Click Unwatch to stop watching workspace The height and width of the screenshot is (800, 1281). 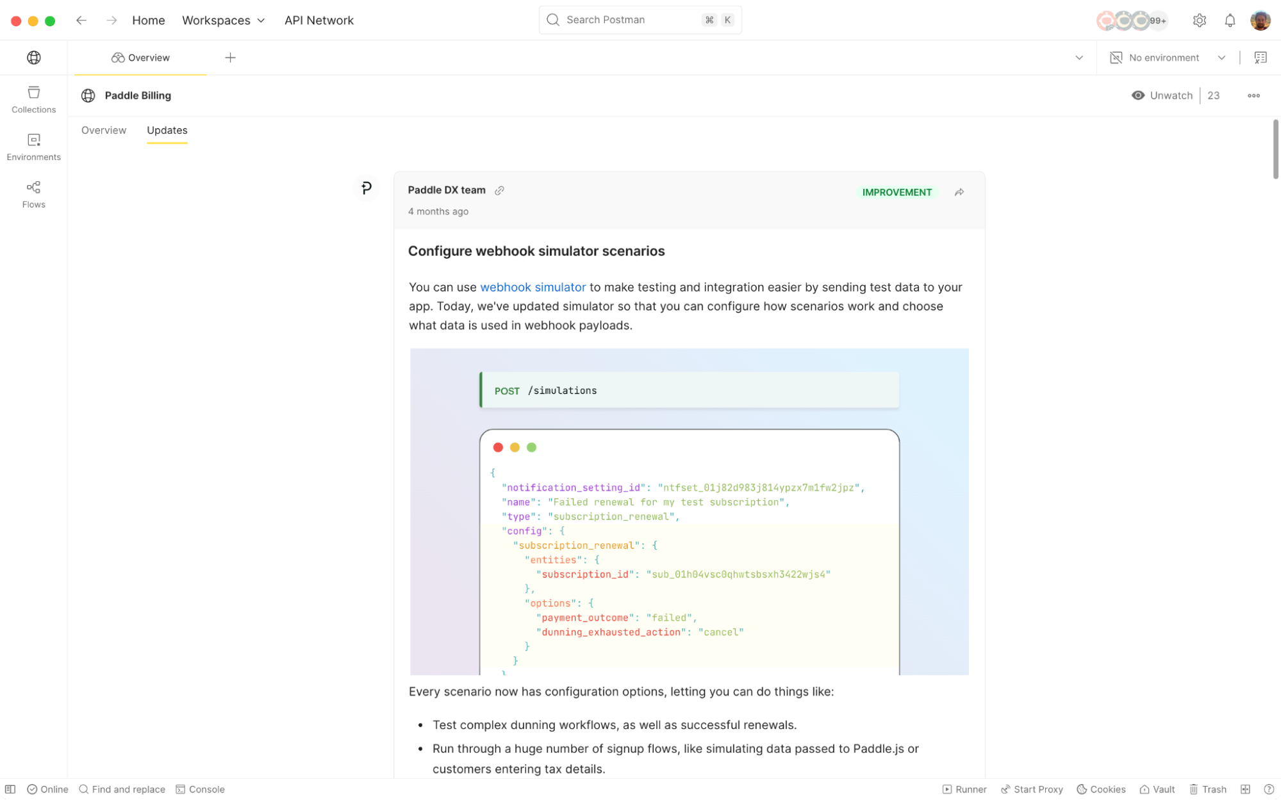point(1162,95)
